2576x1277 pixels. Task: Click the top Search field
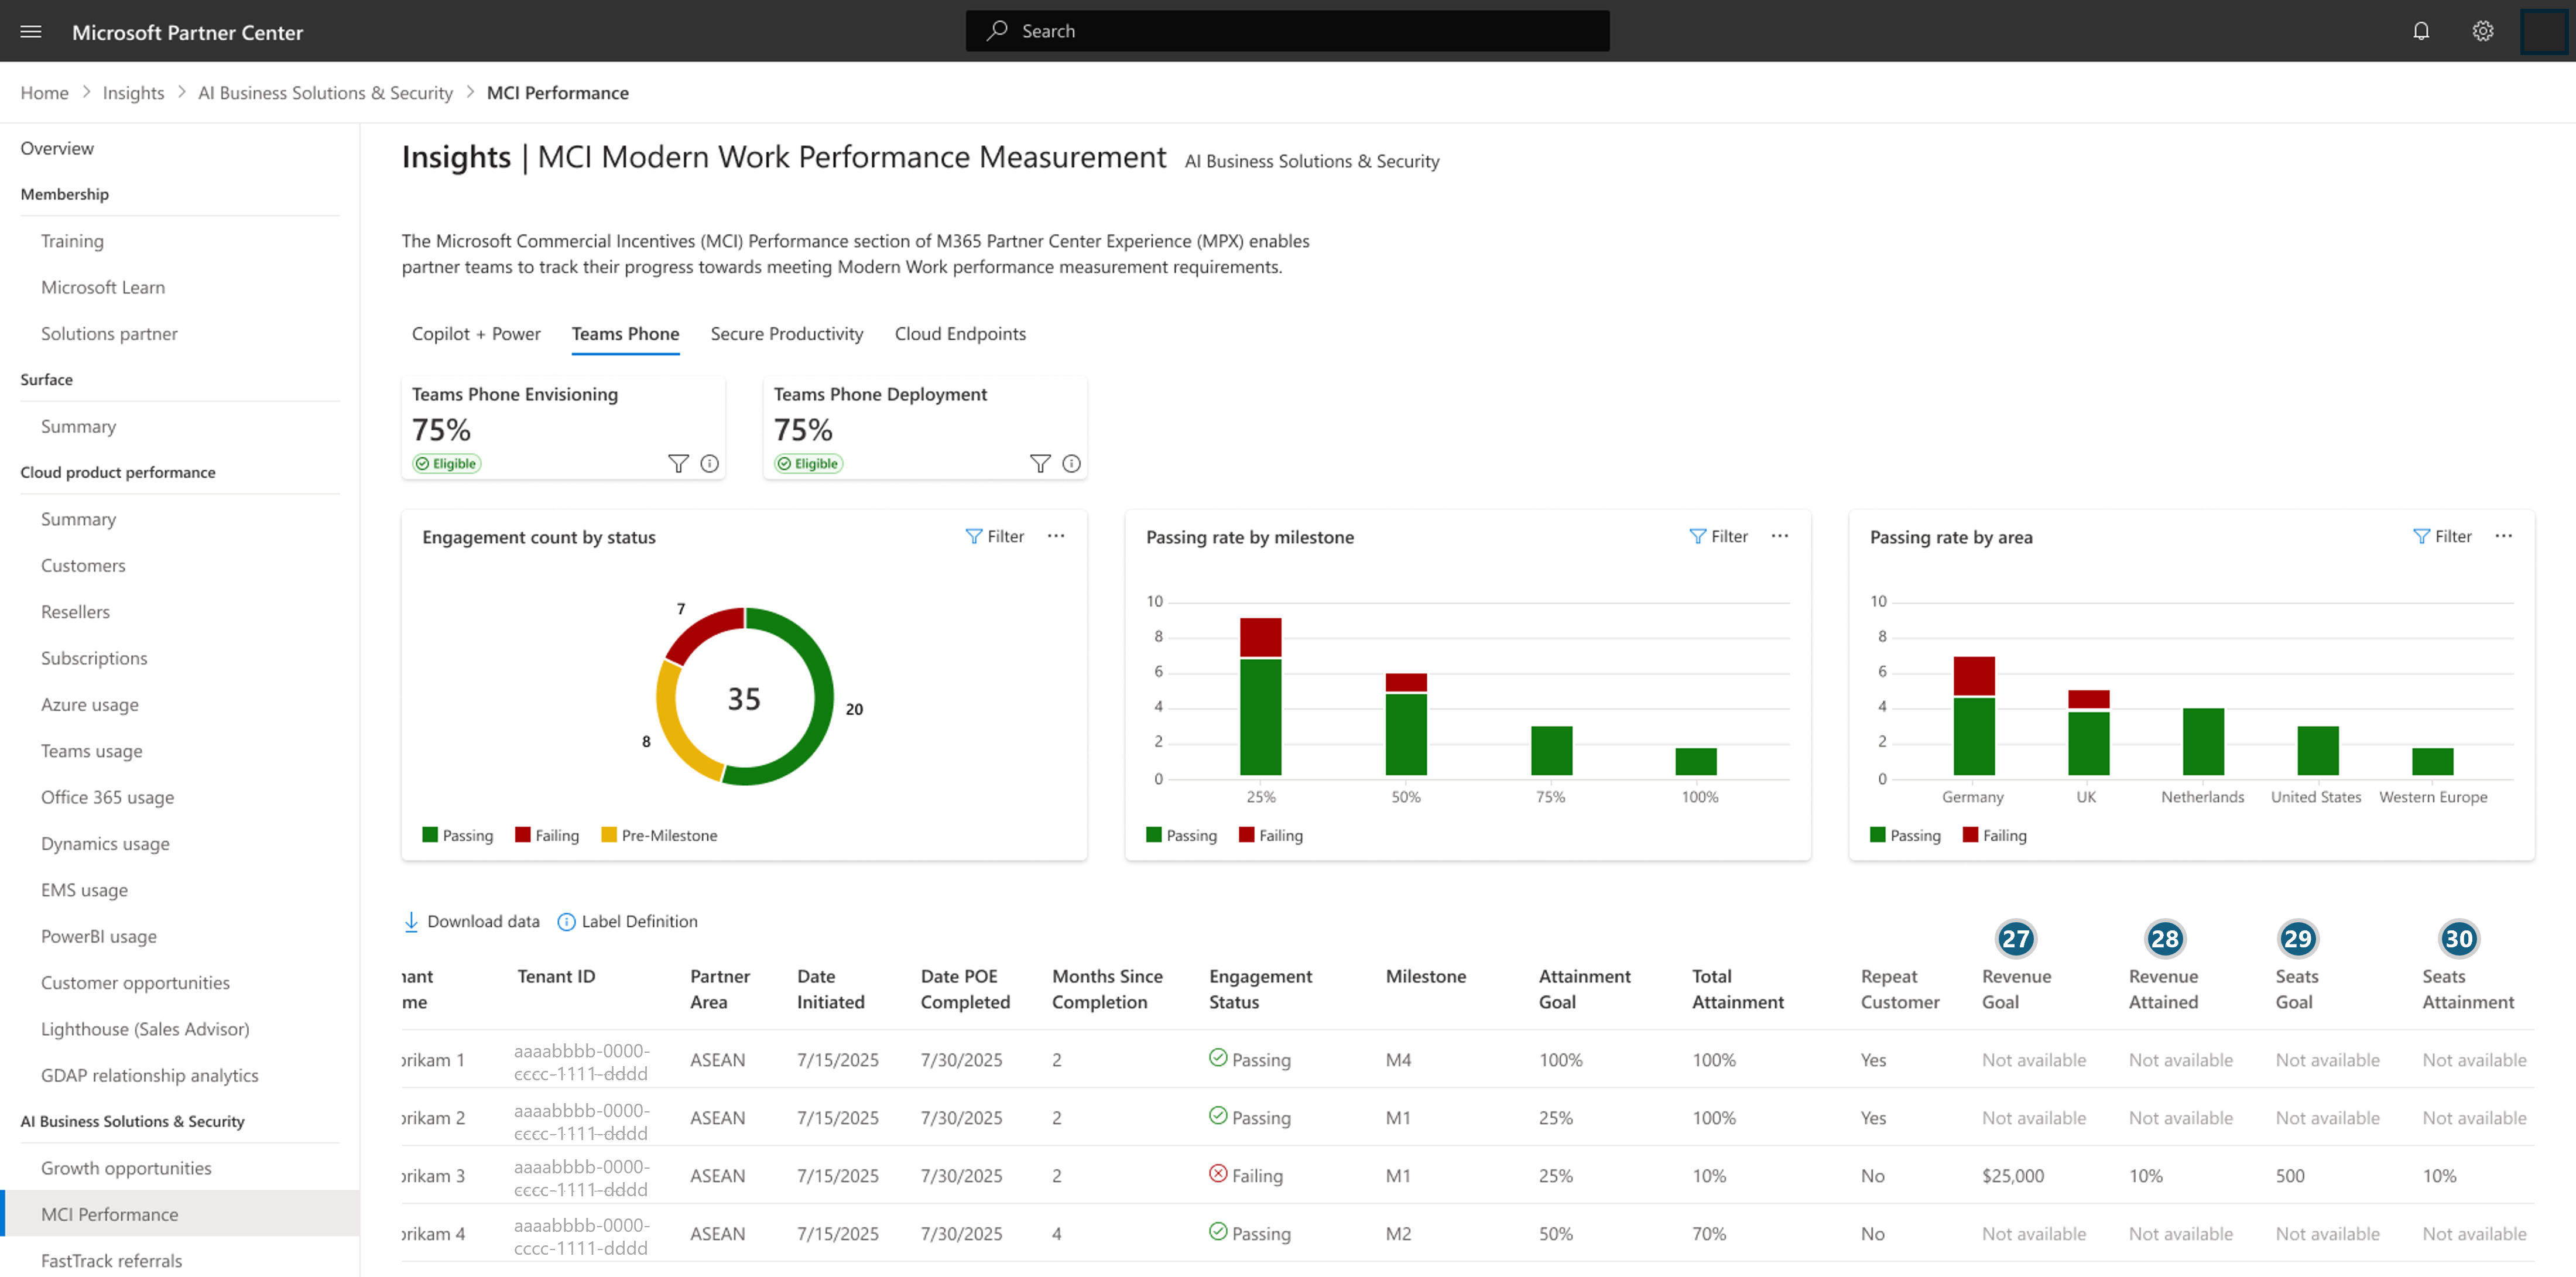pyautogui.click(x=1287, y=31)
